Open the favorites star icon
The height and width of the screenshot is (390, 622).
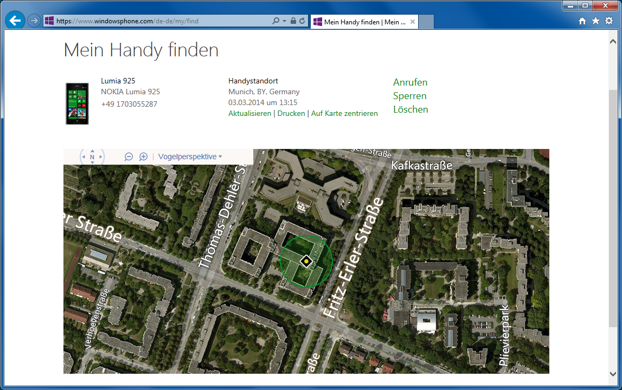pos(595,21)
